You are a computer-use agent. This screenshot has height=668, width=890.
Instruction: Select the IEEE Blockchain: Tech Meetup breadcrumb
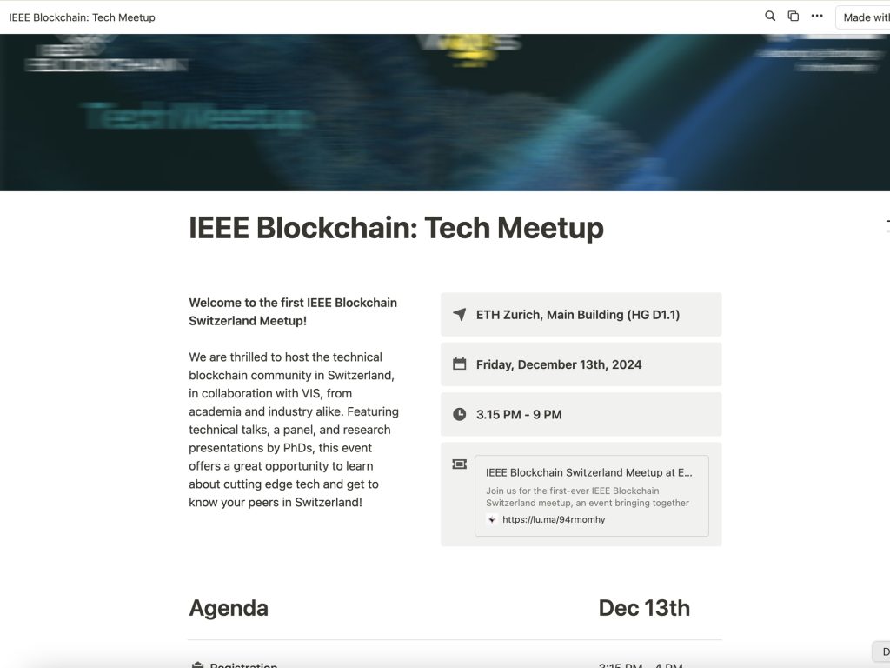[82, 17]
